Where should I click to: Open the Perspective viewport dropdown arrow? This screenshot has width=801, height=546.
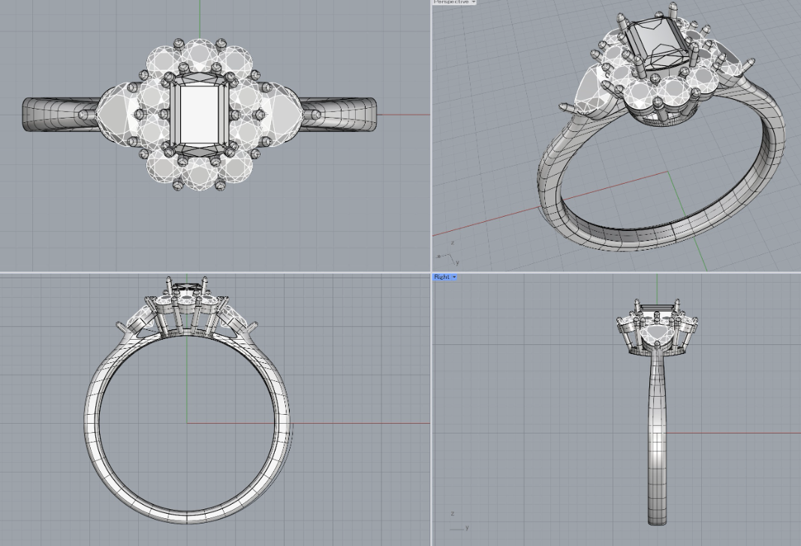coord(474,2)
